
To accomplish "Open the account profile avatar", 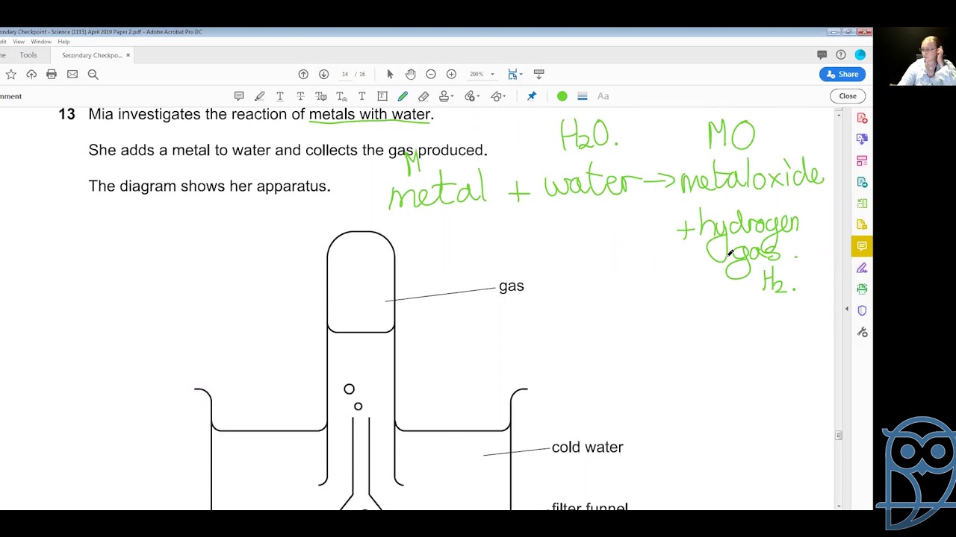I will coord(860,54).
